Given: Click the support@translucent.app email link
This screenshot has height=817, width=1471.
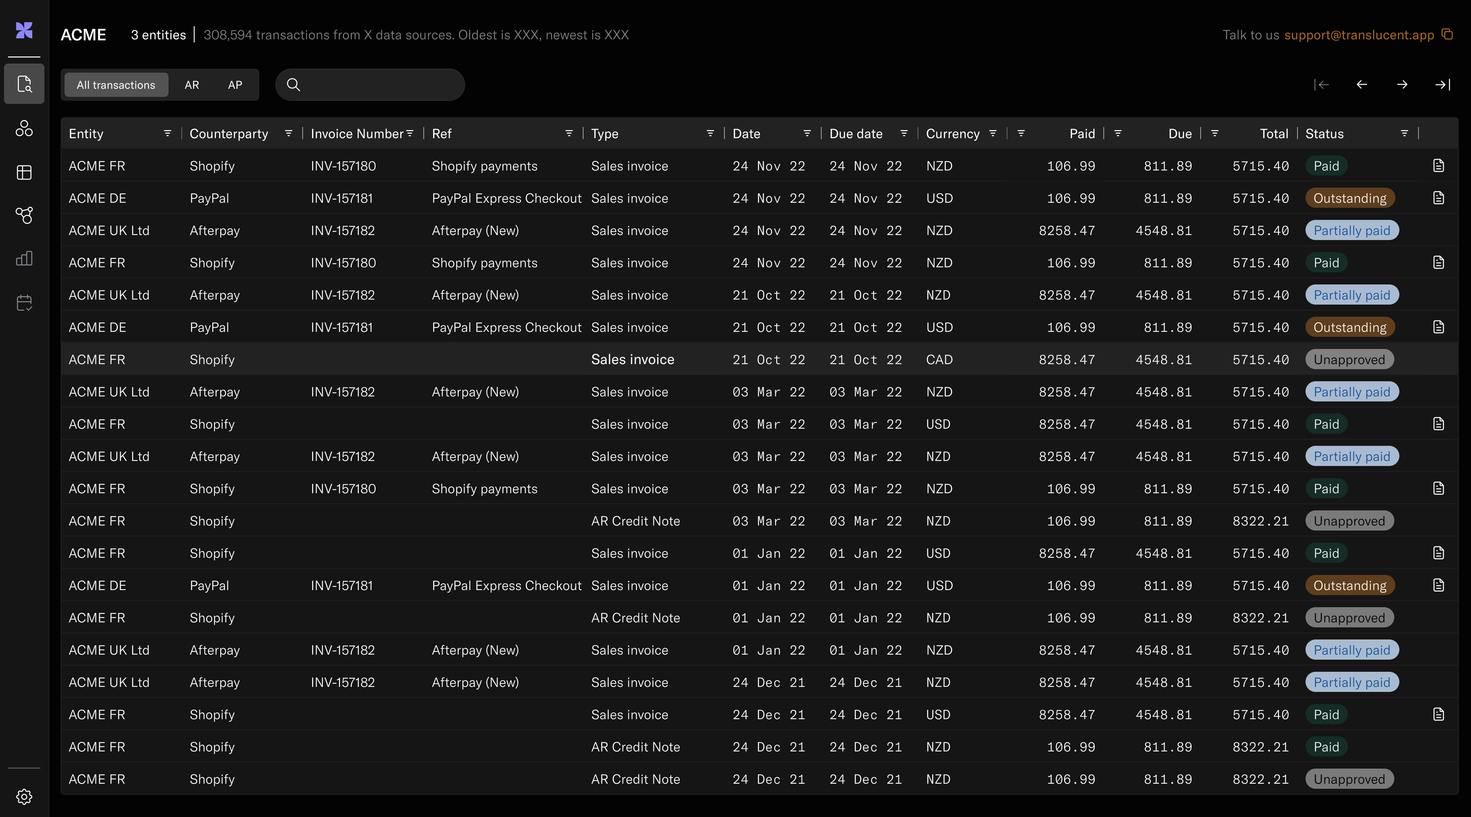Looking at the screenshot, I should tap(1359, 35).
